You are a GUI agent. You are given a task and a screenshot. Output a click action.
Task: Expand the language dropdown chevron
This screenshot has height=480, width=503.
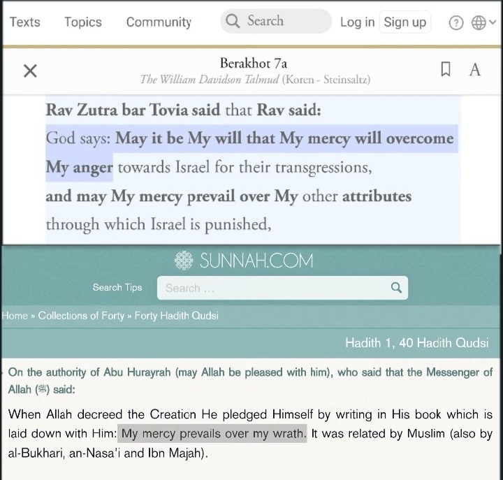pos(493,22)
